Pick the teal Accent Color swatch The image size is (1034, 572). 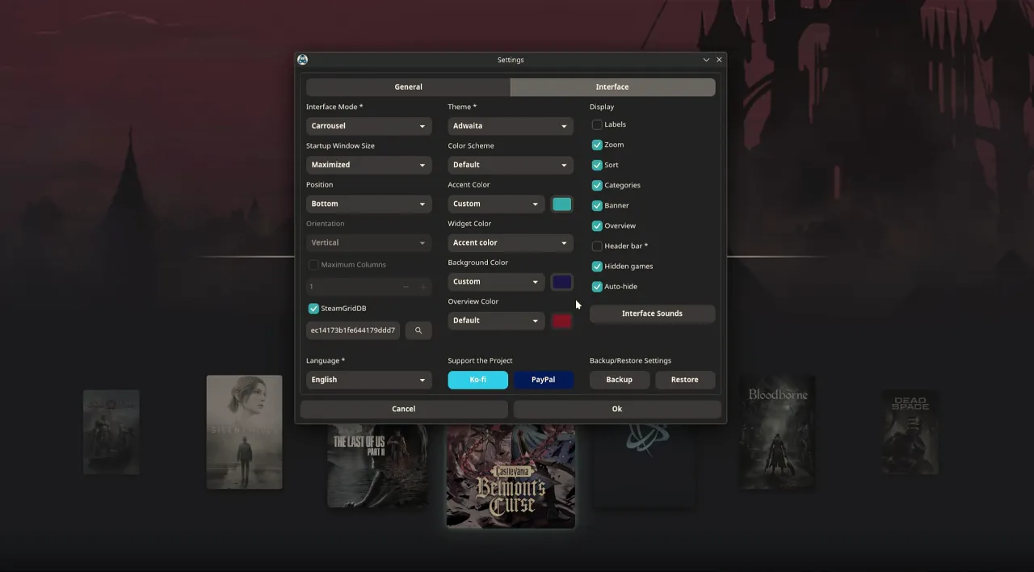coord(561,204)
